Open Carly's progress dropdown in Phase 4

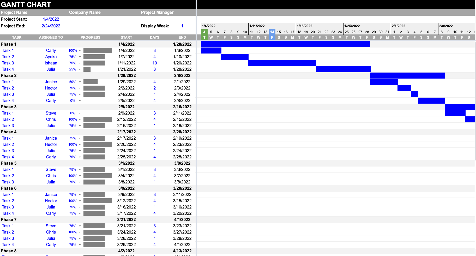tap(80, 157)
